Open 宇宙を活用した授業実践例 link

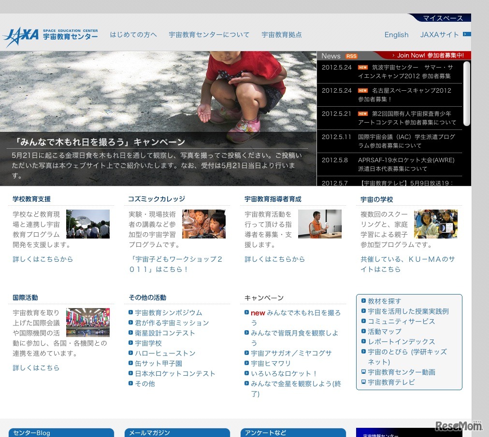tap(408, 311)
